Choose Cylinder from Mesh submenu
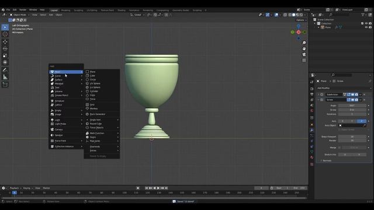The width and height of the screenshot is (374, 210). [102, 91]
